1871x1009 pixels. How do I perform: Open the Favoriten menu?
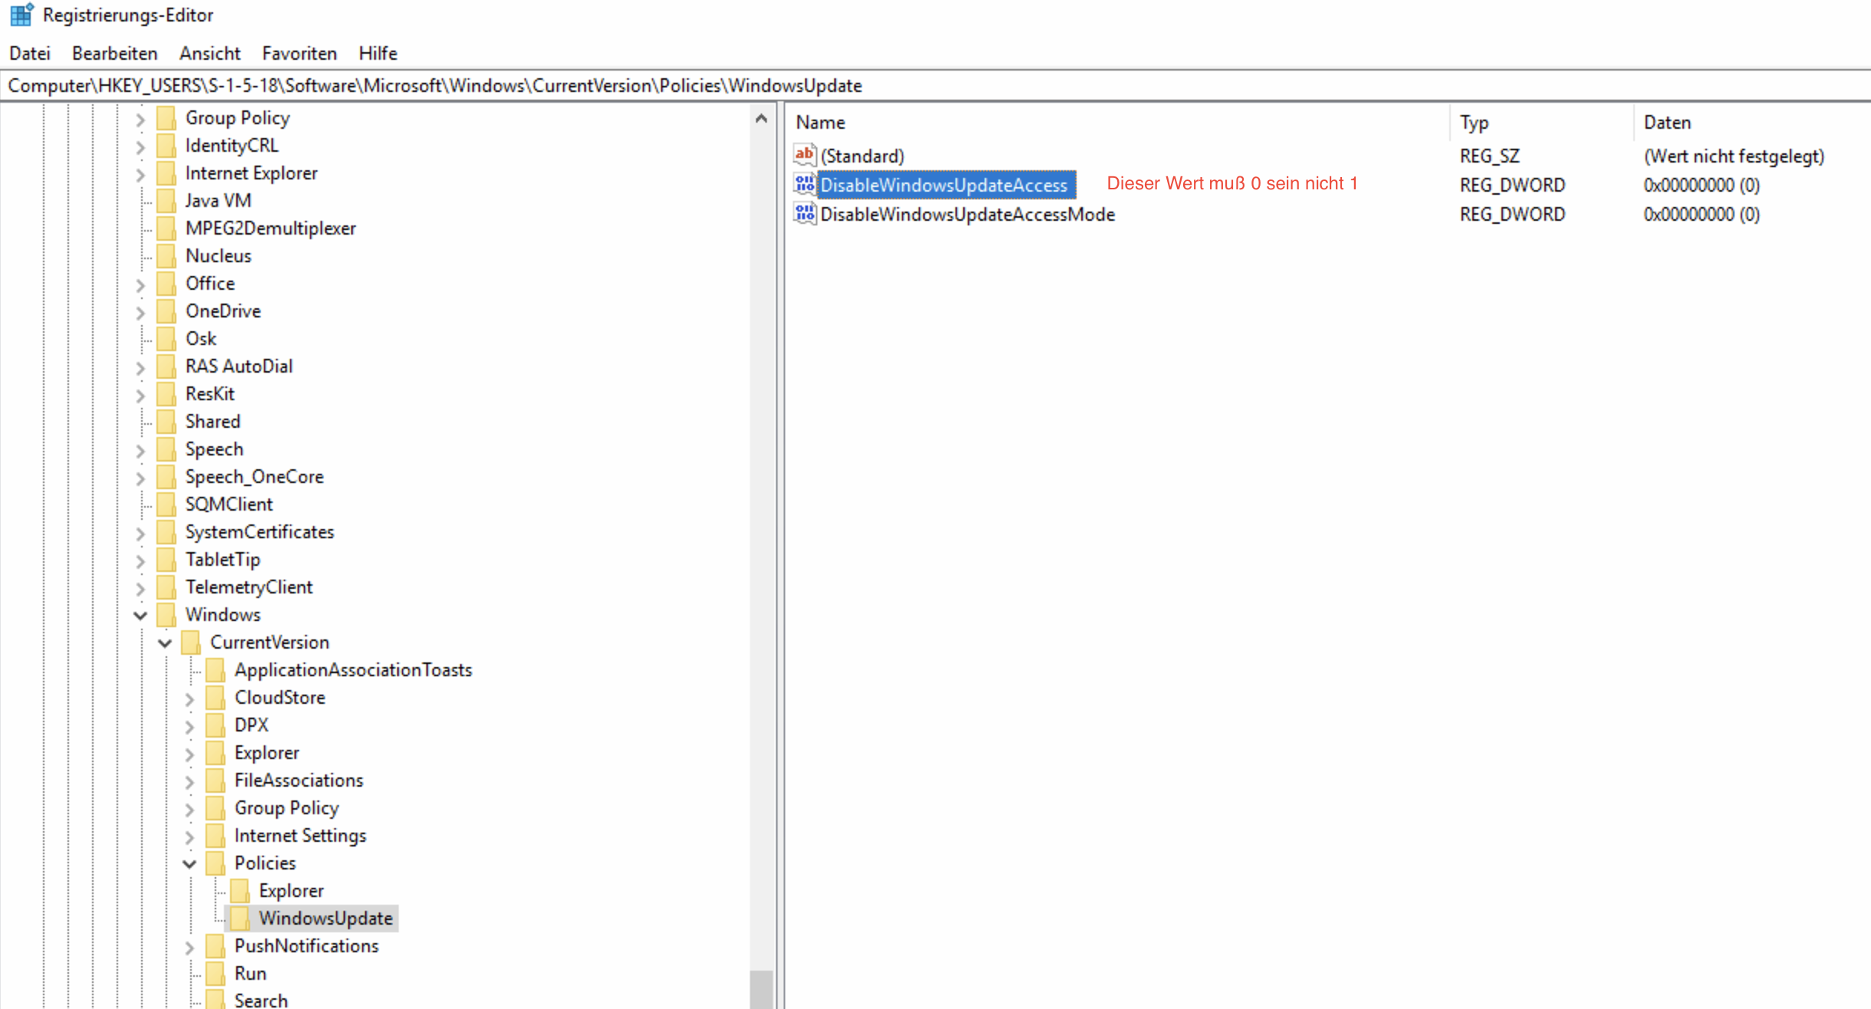[x=299, y=53]
